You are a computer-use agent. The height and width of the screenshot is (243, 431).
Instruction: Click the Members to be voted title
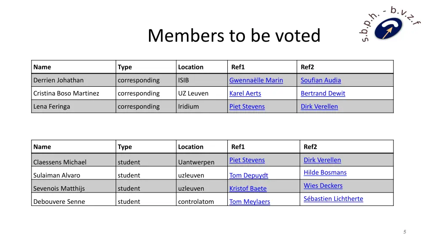pyautogui.click(x=234, y=35)
